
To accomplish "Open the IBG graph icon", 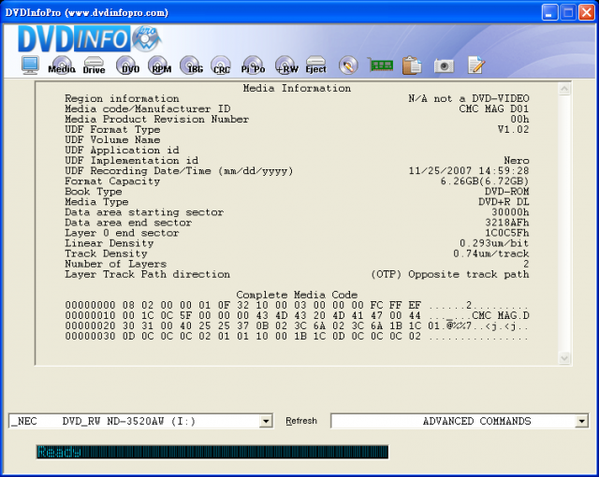I will click(x=191, y=65).
